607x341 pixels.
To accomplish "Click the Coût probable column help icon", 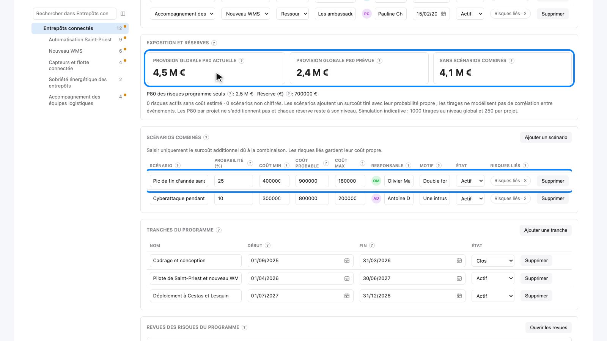I will click(x=326, y=163).
